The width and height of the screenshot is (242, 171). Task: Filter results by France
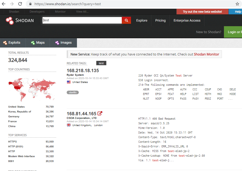(x=13, y=121)
